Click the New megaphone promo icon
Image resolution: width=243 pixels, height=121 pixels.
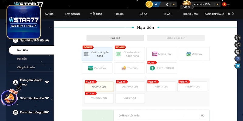pyautogui.click(x=10, y=97)
